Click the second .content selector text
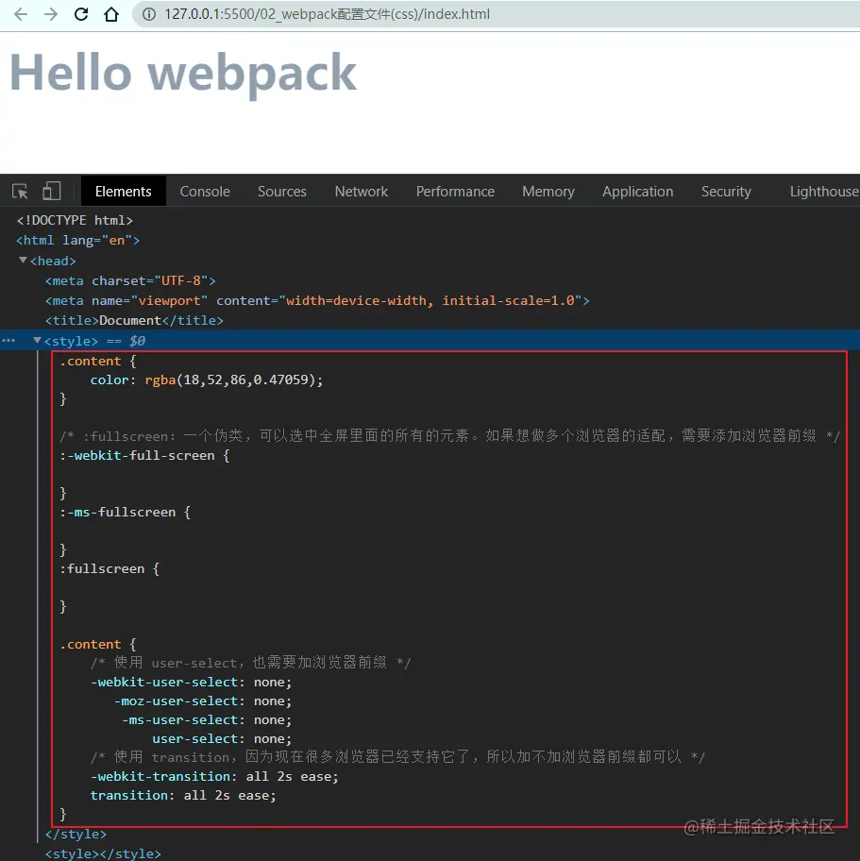This screenshot has height=861, width=860. [90, 645]
